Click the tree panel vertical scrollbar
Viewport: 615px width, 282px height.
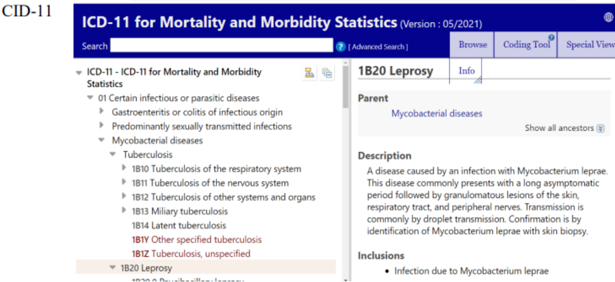pos(345,156)
